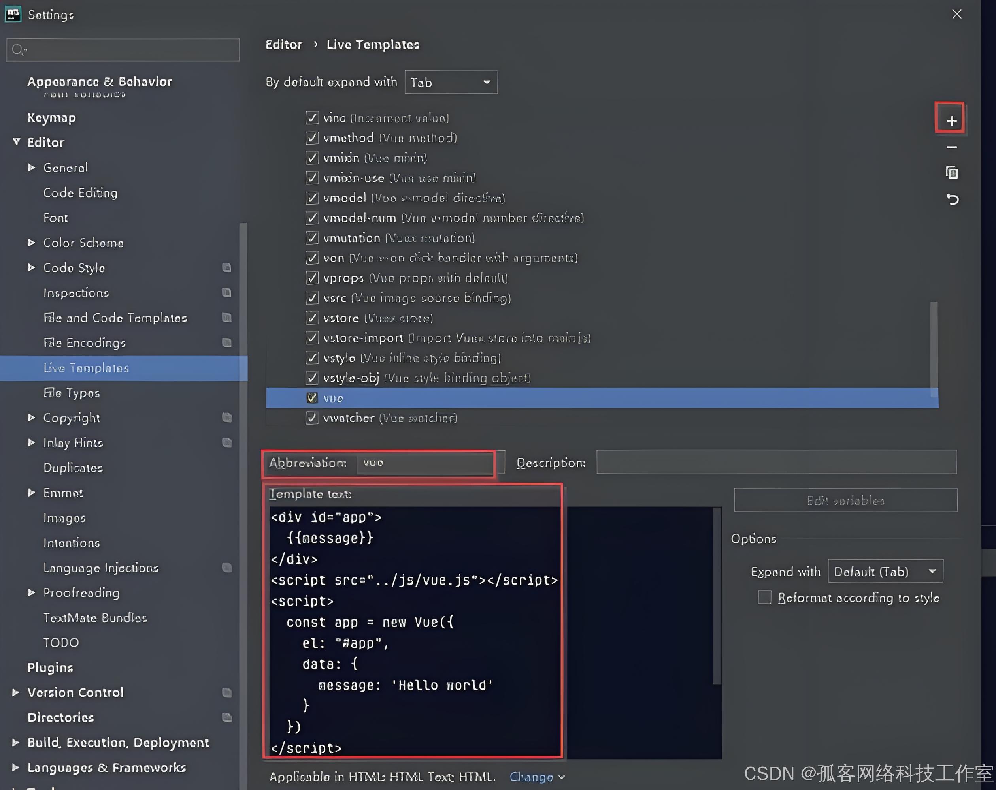Toggle checkbox for vue template
996x790 pixels.
312,397
